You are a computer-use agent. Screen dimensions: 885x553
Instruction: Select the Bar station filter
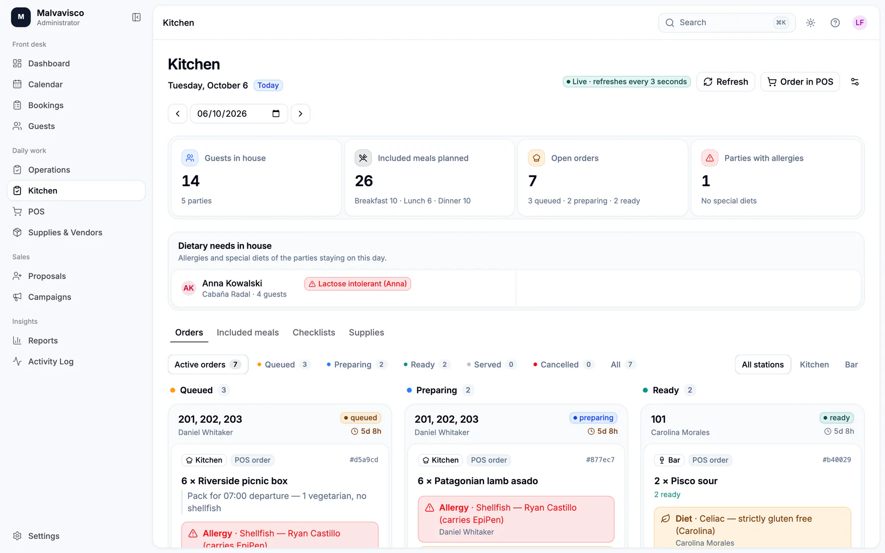click(851, 364)
